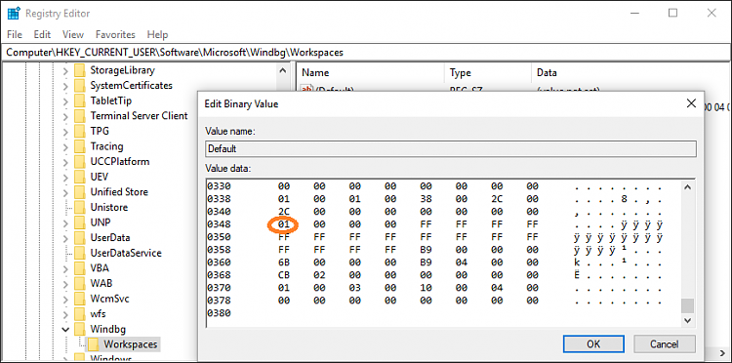Select the UEV folder icon

tap(81, 177)
